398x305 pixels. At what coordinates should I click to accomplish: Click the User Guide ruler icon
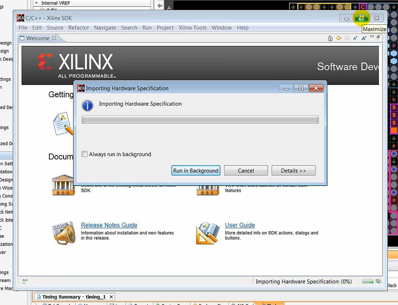[x=208, y=233]
